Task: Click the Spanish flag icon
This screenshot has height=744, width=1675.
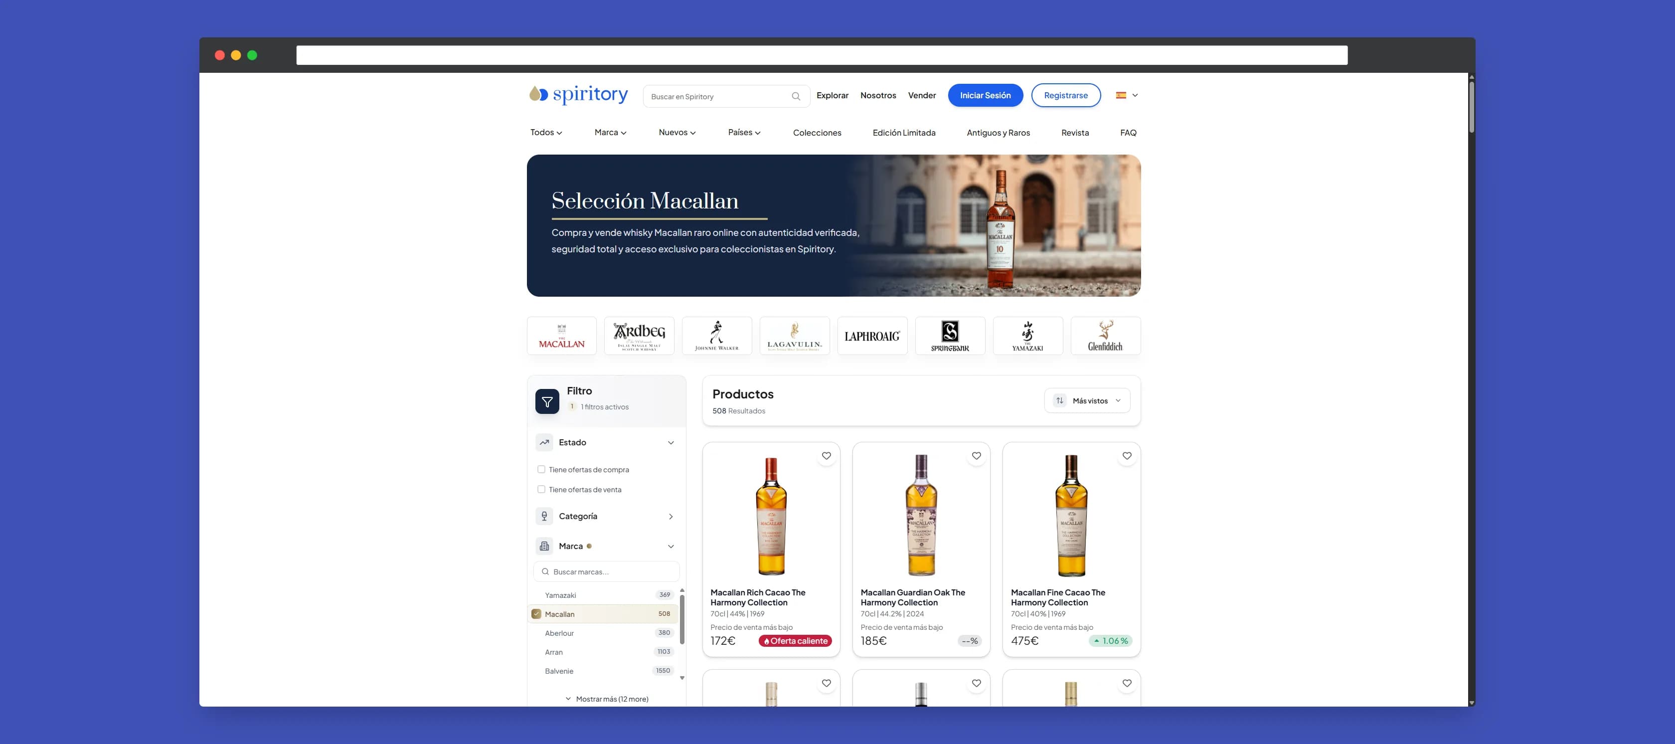Action: tap(1121, 95)
